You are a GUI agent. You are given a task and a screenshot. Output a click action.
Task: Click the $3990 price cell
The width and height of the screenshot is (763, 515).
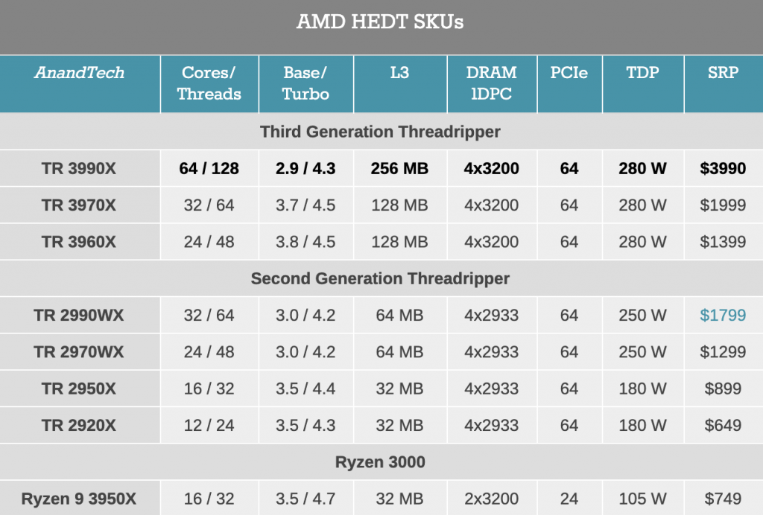tap(723, 169)
